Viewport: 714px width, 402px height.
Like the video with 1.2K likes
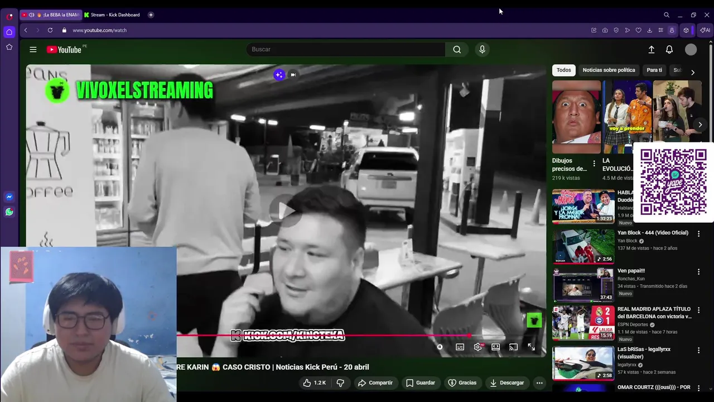[x=314, y=383]
